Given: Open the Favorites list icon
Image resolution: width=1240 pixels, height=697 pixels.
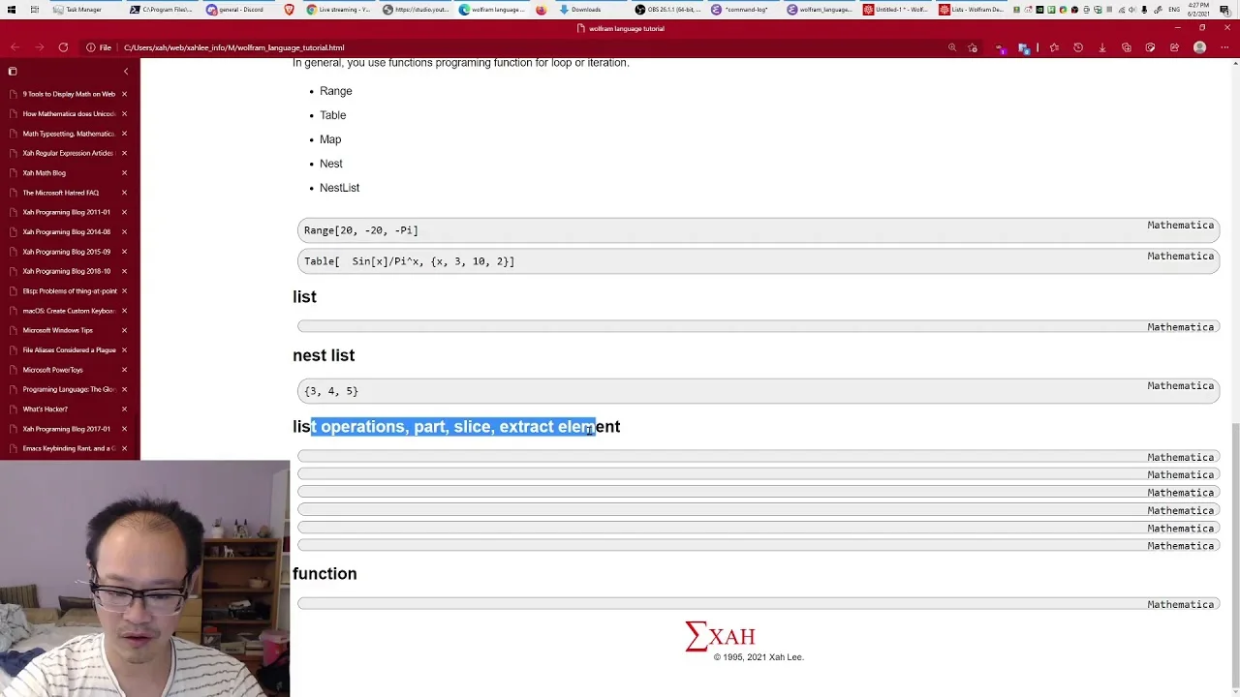Looking at the screenshot, I should (1054, 47).
